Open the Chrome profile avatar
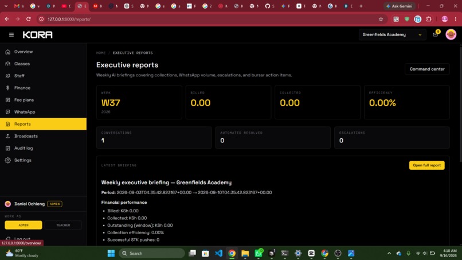This screenshot has height=260, width=462. [445, 19]
